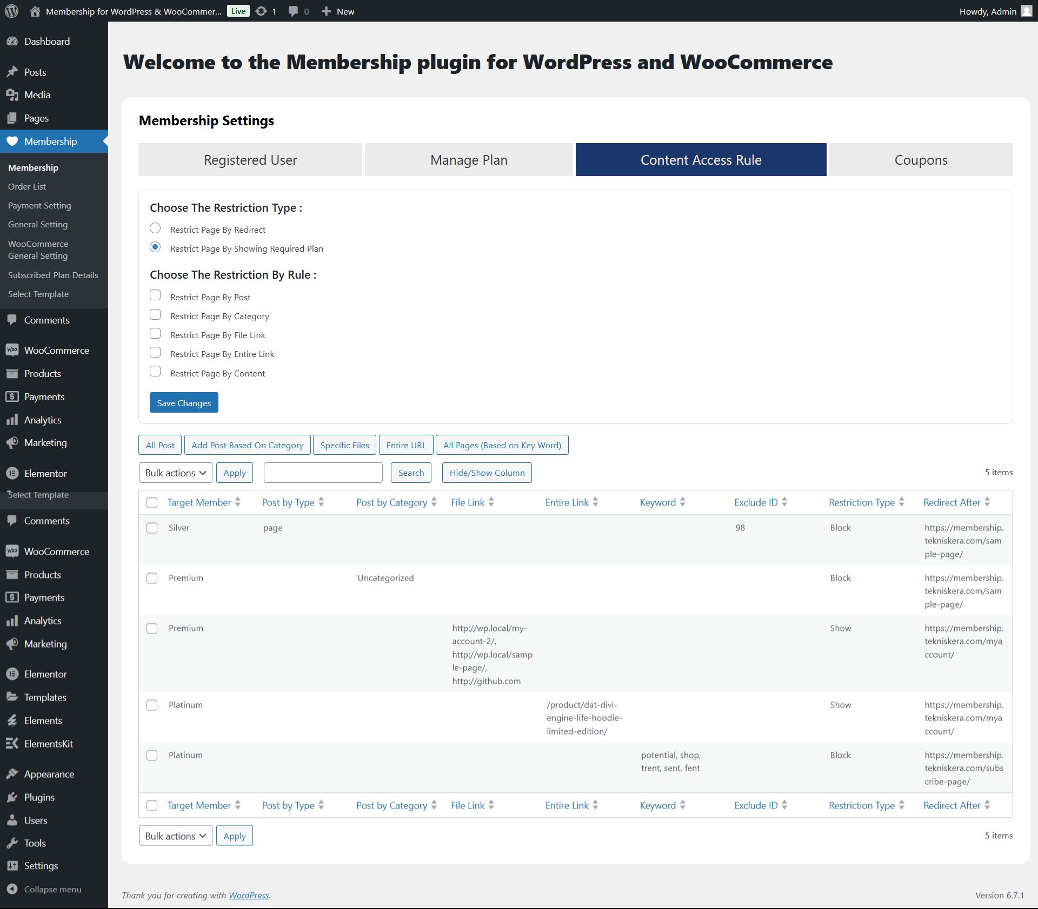Click the Media library sidebar icon
The image size is (1038, 909).
(x=12, y=95)
